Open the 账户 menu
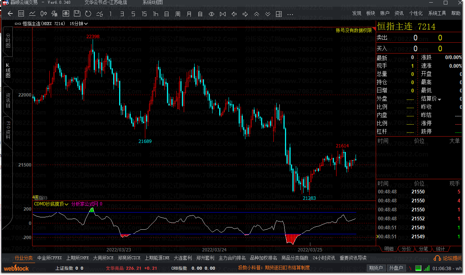Image resolution: width=465 pixels, height=275 pixels. [385, 13]
